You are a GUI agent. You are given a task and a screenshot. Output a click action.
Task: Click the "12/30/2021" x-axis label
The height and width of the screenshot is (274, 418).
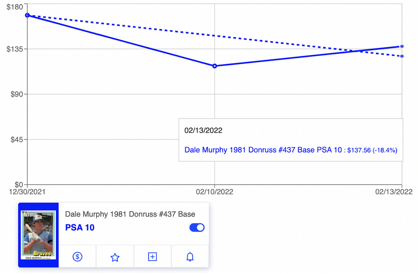27,191
